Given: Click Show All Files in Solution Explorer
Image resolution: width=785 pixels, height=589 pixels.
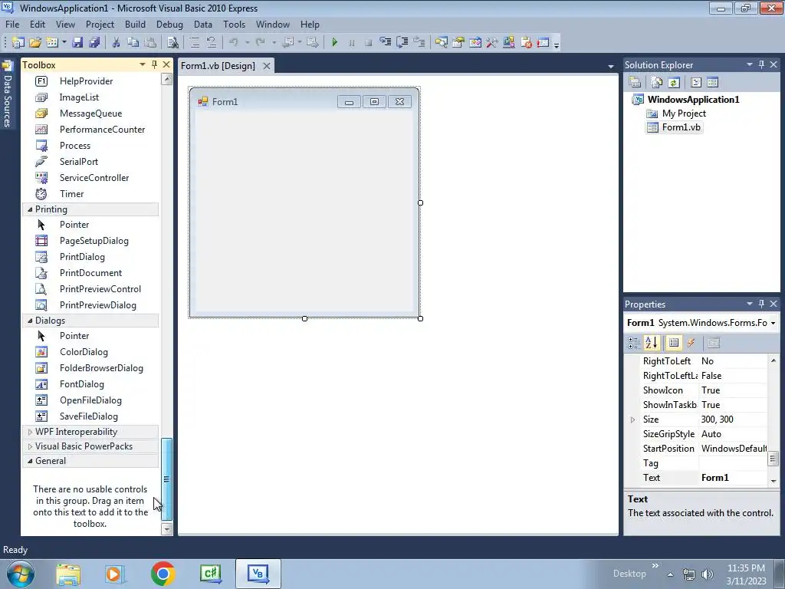Looking at the screenshot, I should click(657, 82).
